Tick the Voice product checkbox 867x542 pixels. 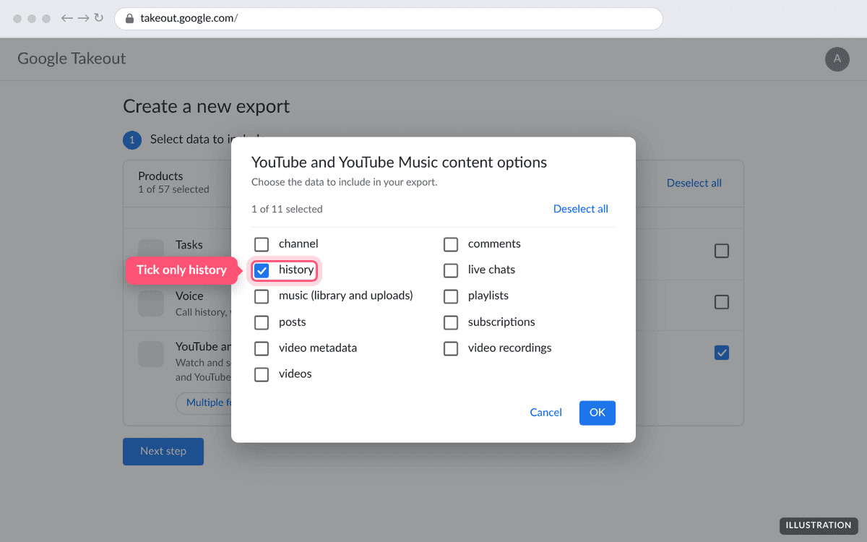pyautogui.click(x=722, y=302)
